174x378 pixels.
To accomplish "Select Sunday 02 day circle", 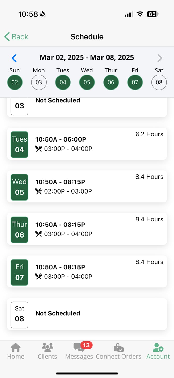I will [15, 82].
